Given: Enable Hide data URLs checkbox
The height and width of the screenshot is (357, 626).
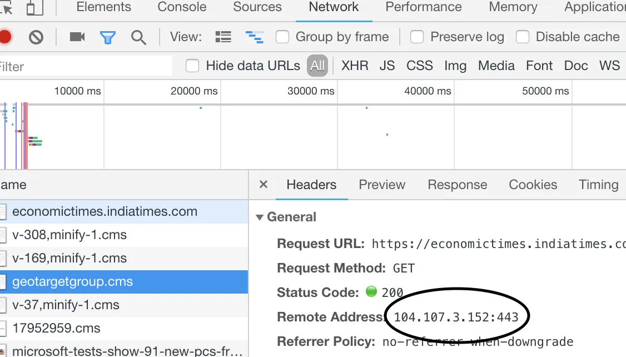Looking at the screenshot, I should click(192, 66).
